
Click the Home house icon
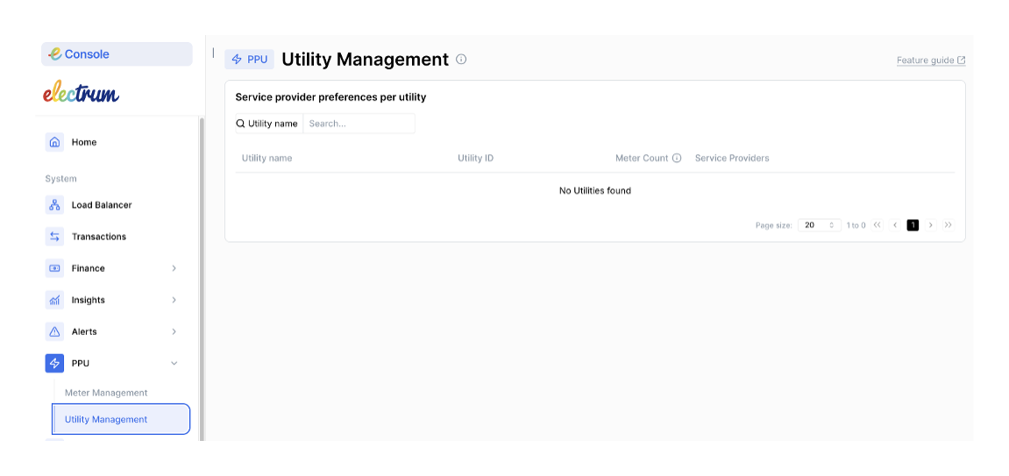pyautogui.click(x=54, y=142)
